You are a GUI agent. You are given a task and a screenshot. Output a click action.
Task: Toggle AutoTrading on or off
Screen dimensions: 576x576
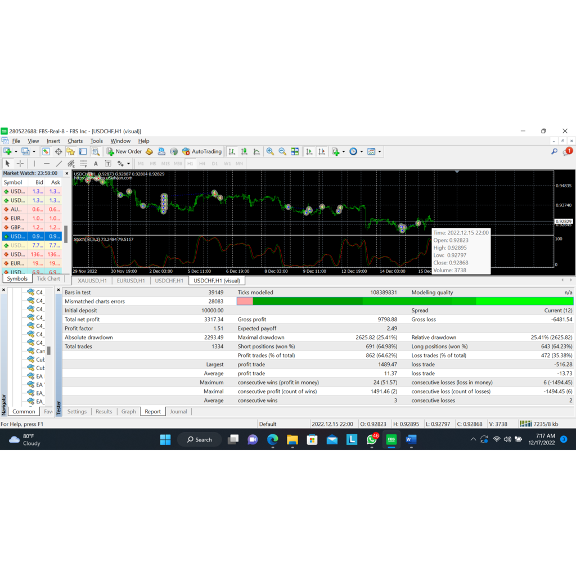click(x=202, y=151)
